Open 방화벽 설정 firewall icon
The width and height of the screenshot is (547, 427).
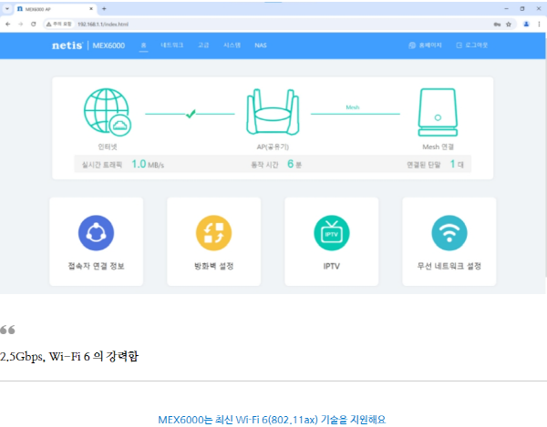point(214,233)
